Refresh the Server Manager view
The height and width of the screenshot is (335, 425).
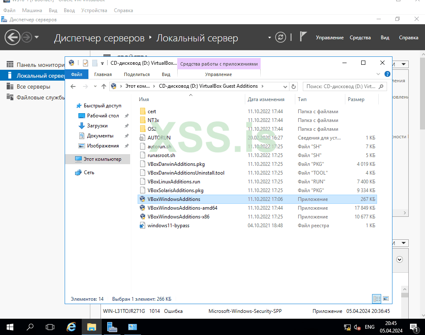pos(281,37)
